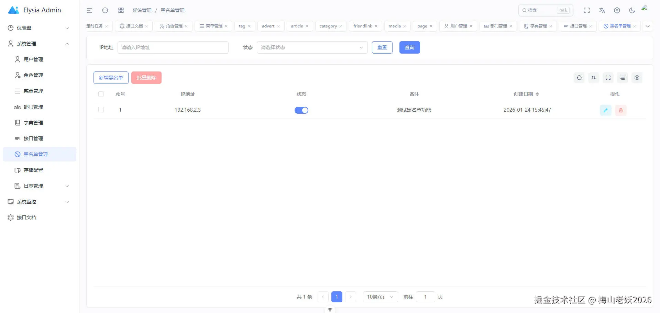
Task: Close the article tab
Action: click(307, 26)
